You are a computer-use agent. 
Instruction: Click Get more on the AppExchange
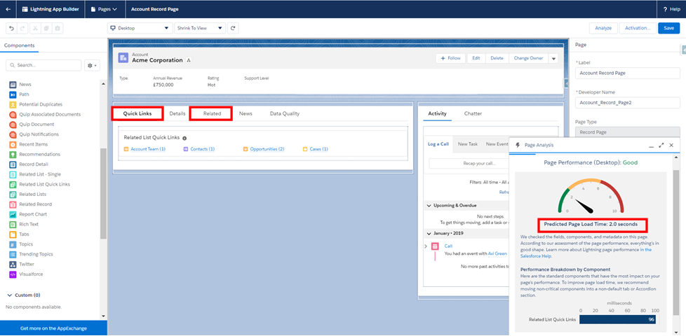[53, 328]
